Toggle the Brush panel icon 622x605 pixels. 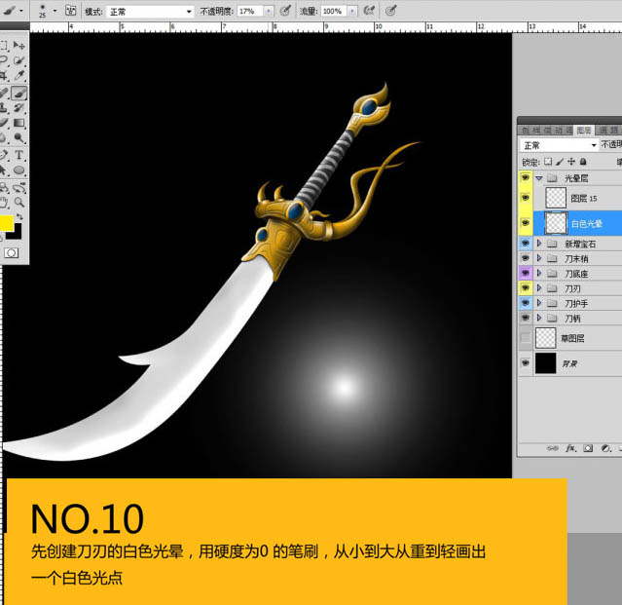point(71,11)
